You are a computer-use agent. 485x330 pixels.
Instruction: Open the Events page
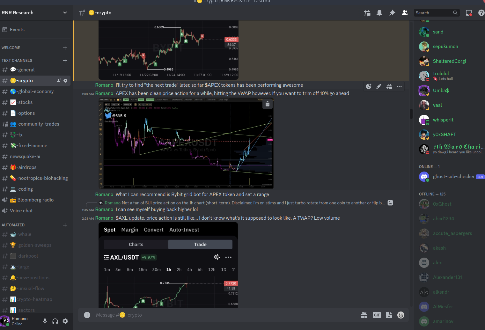[35, 30]
